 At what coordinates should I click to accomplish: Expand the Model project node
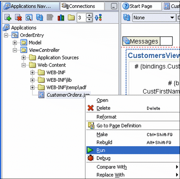pos(15,43)
